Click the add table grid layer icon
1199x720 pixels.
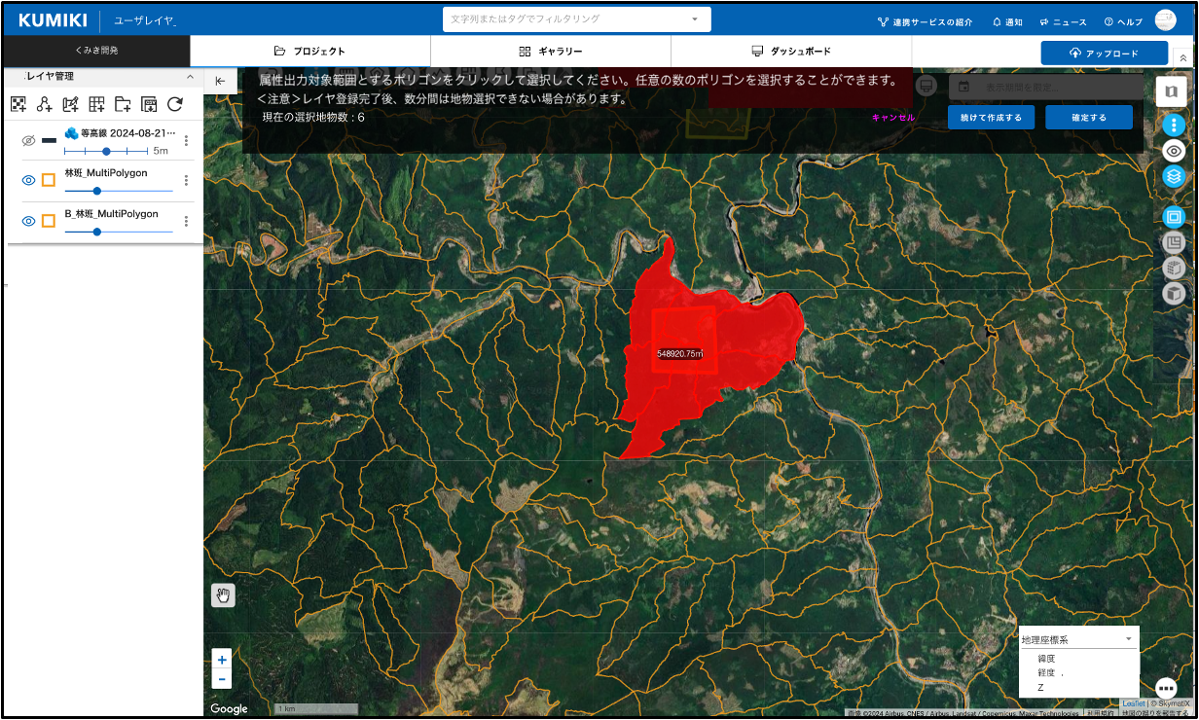96,104
